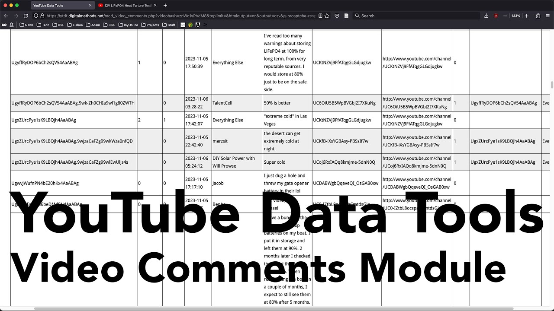Reset zoom by clicking 133%
Viewport: 554px width, 311px height.
tap(516, 16)
